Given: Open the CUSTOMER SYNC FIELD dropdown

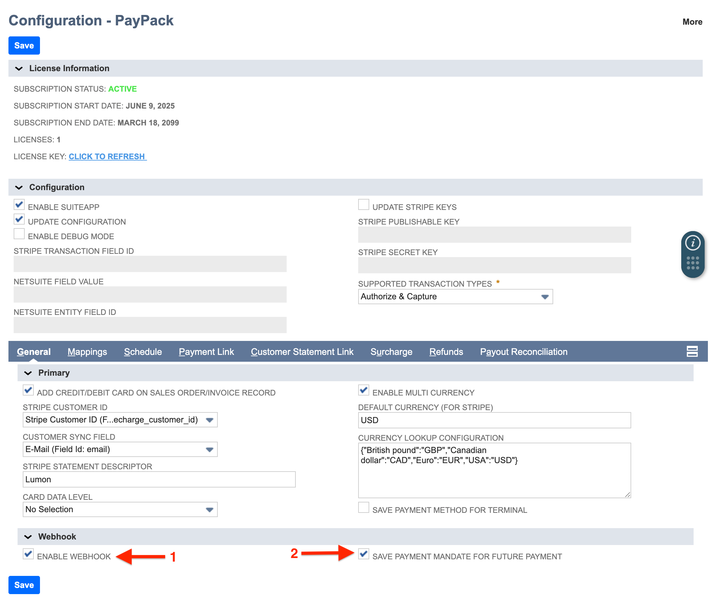Looking at the screenshot, I should (210, 449).
